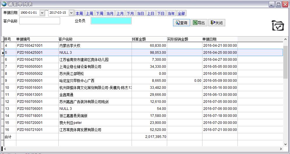Click the 上月 previous month shortcut
The height and width of the screenshot is (154, 290).
(x=120, y=13)
